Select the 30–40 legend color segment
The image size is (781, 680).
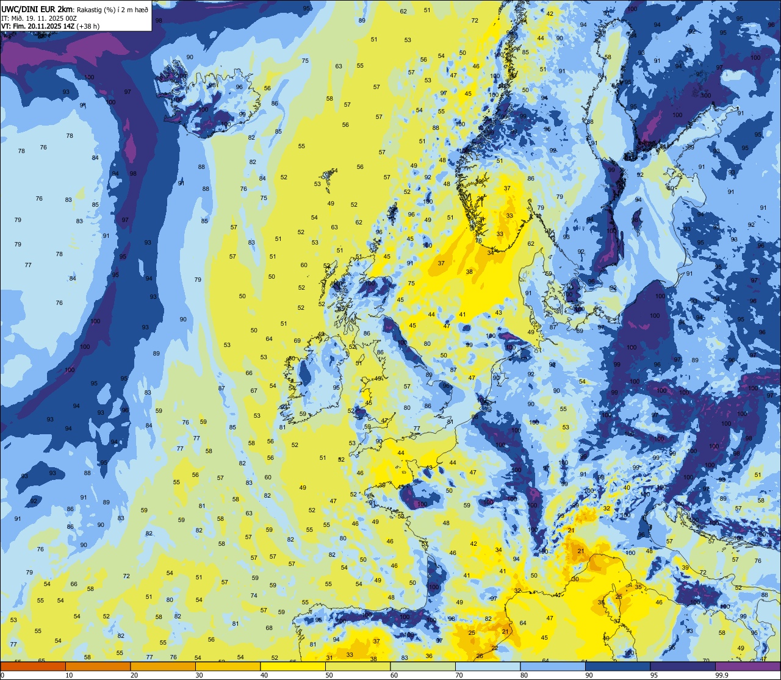tap(228, 667)
